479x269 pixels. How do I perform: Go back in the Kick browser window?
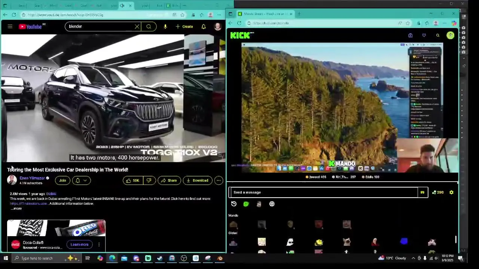point(230,23)
